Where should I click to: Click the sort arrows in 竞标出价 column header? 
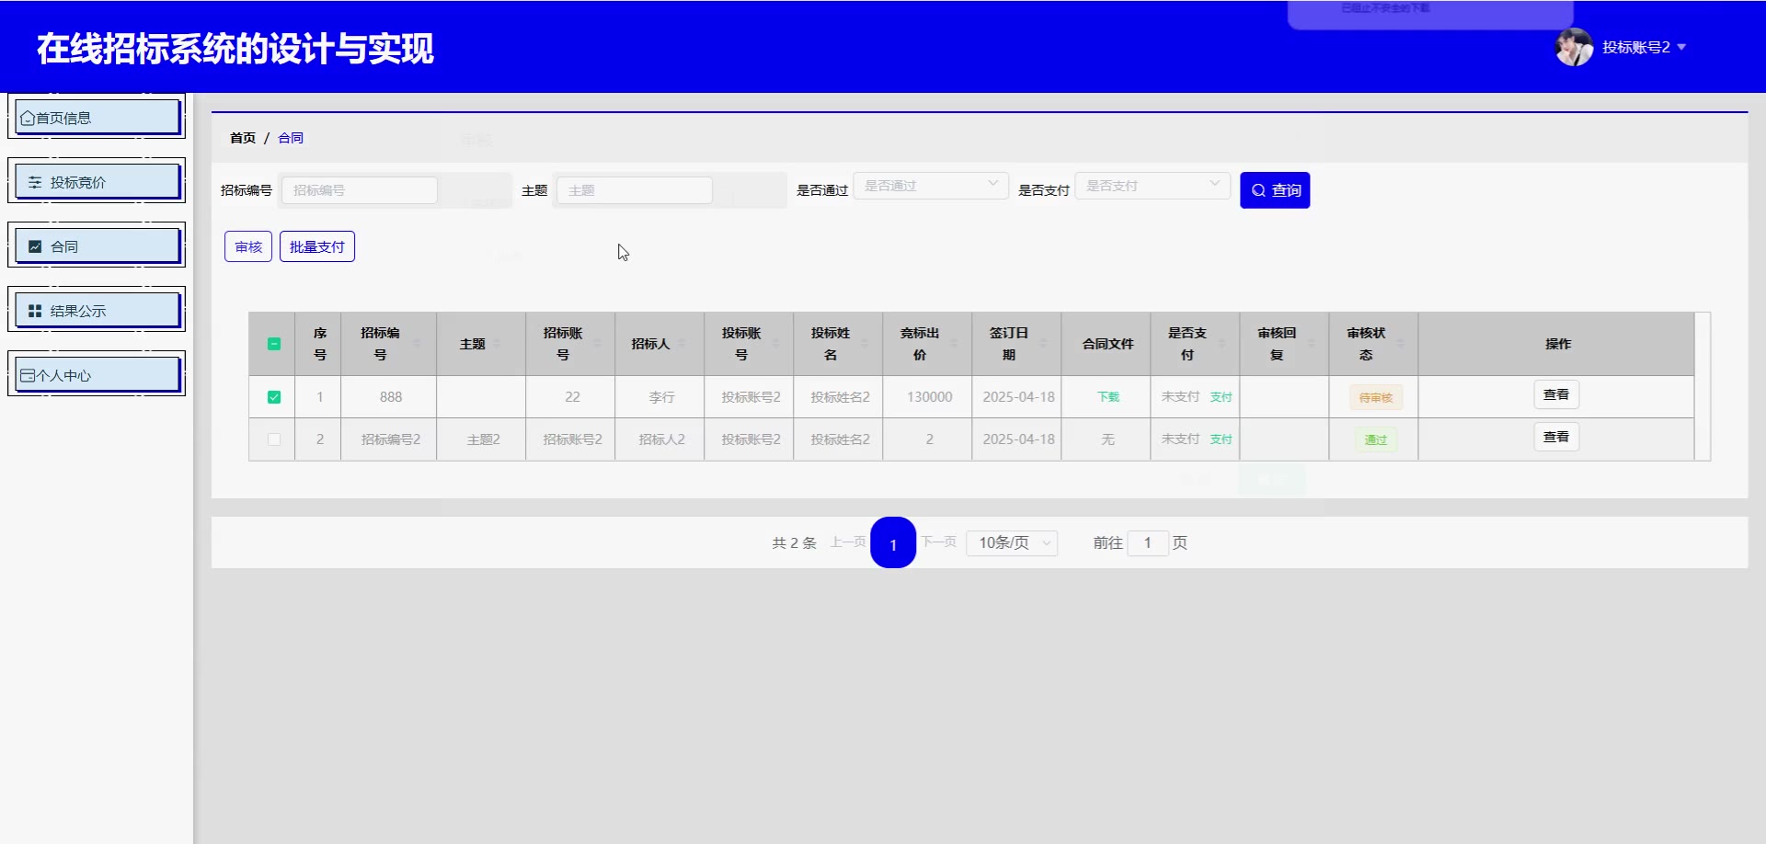coord(954,344)
